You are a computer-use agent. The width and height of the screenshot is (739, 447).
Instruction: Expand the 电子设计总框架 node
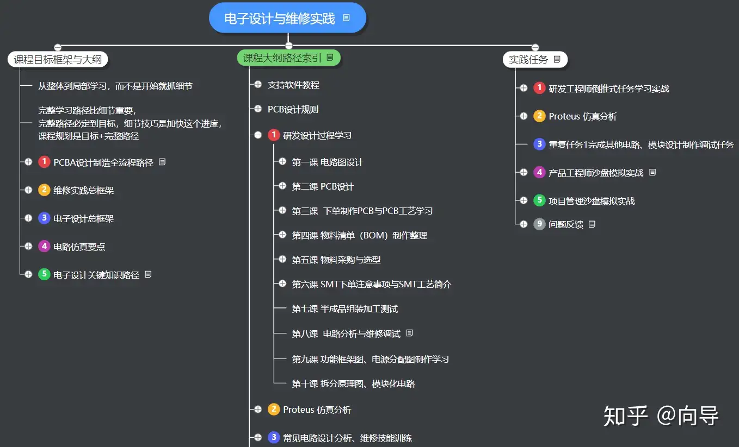28,218
